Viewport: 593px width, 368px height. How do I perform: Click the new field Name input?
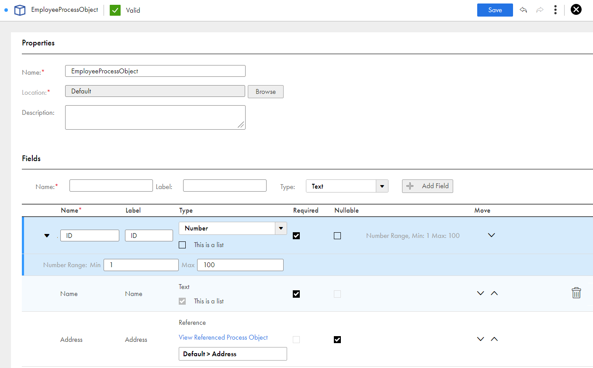(x=111, y=186)
